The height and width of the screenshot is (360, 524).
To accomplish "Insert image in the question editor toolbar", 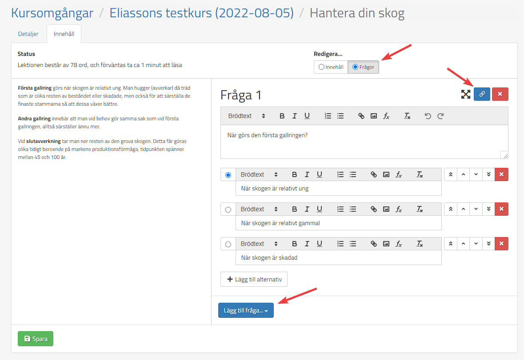I will (374, 116).
